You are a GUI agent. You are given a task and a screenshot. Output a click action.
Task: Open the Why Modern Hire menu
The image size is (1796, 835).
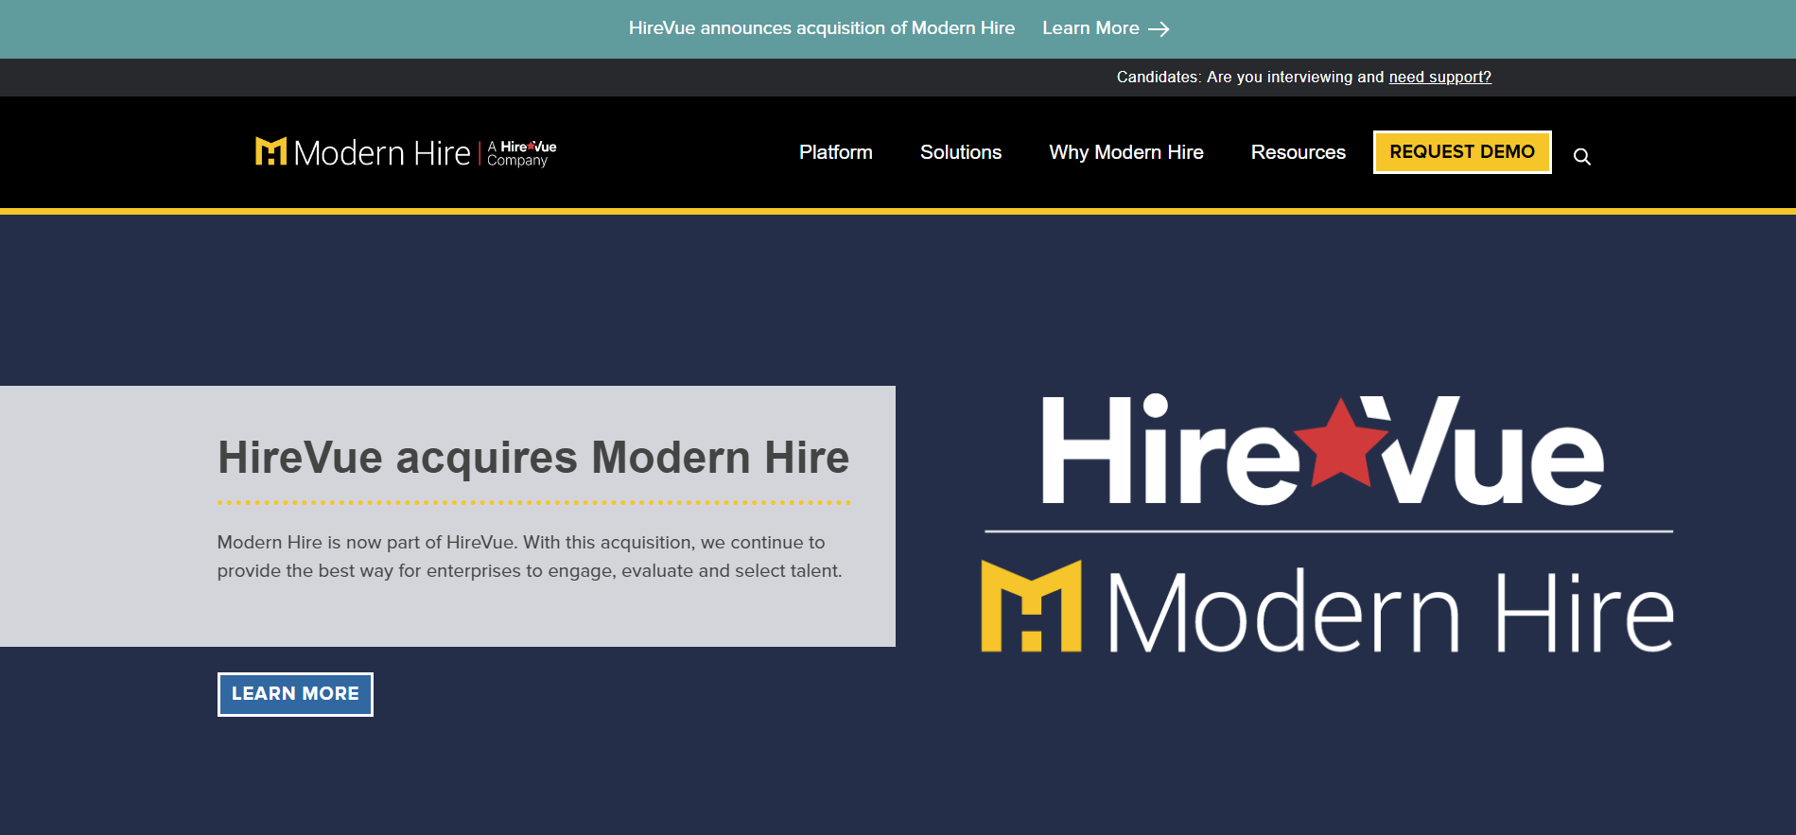click(1125, 152)
